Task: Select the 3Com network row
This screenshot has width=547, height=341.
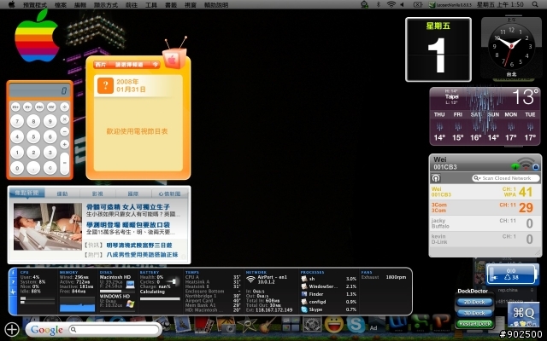Action: point(485,207)
